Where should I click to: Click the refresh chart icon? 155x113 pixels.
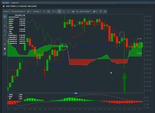click(x=100, y=12)
